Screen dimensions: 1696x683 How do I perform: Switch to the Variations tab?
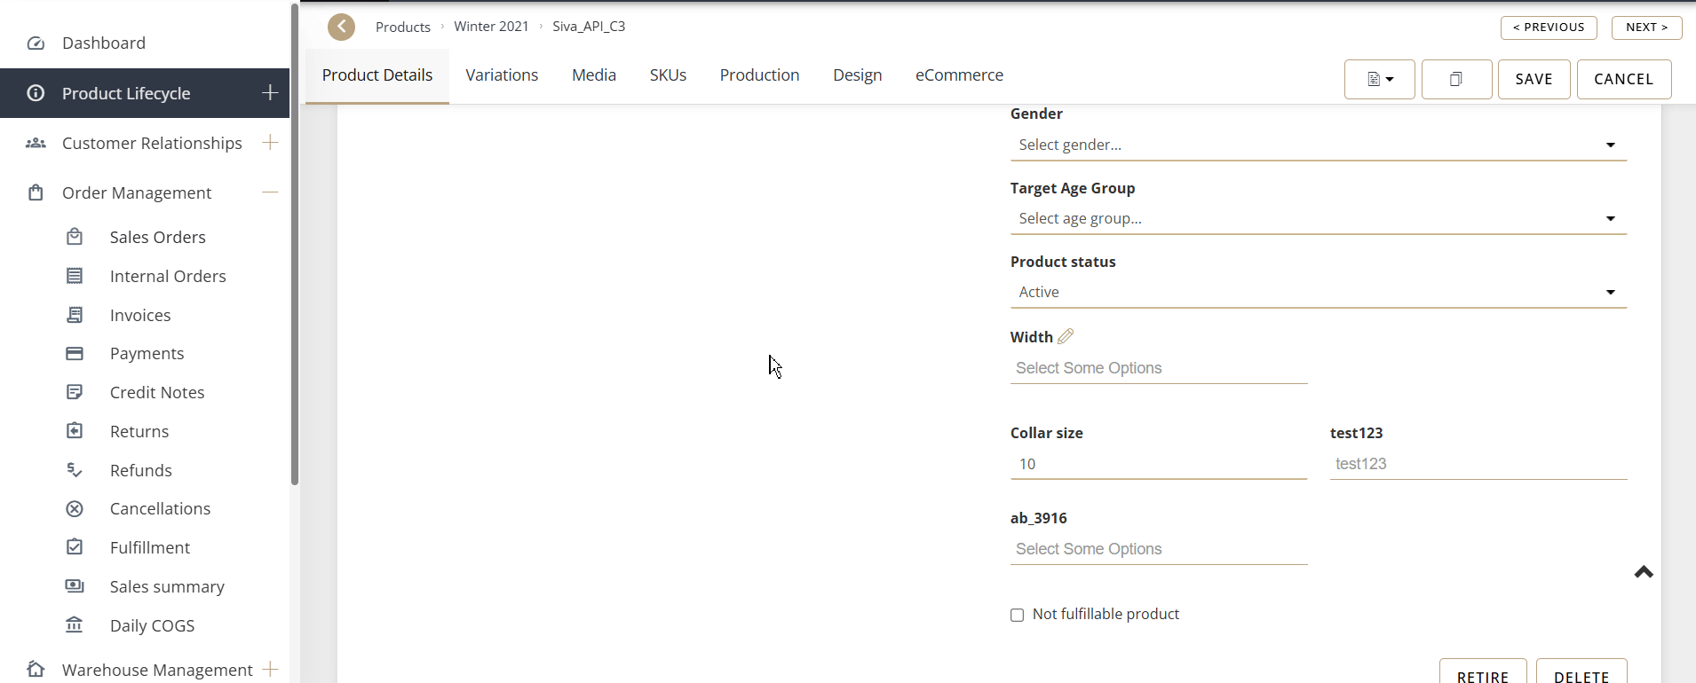pos(502,75)
